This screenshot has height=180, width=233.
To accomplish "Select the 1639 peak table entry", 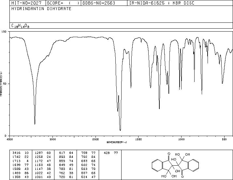I will (21, 165).
